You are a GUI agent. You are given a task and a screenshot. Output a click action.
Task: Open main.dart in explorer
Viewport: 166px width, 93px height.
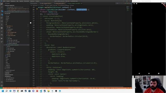[x=8, y=56]
